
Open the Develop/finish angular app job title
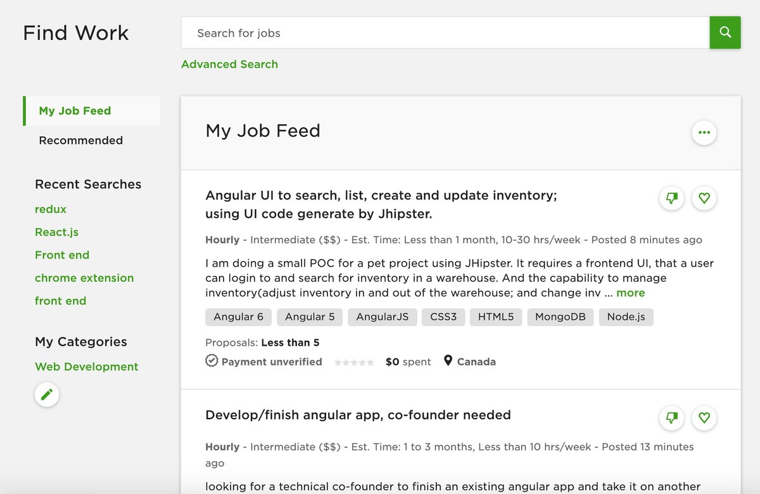pos(358,415)
